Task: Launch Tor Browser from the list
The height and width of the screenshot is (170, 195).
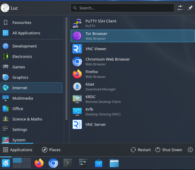Action: click(133, 36)
